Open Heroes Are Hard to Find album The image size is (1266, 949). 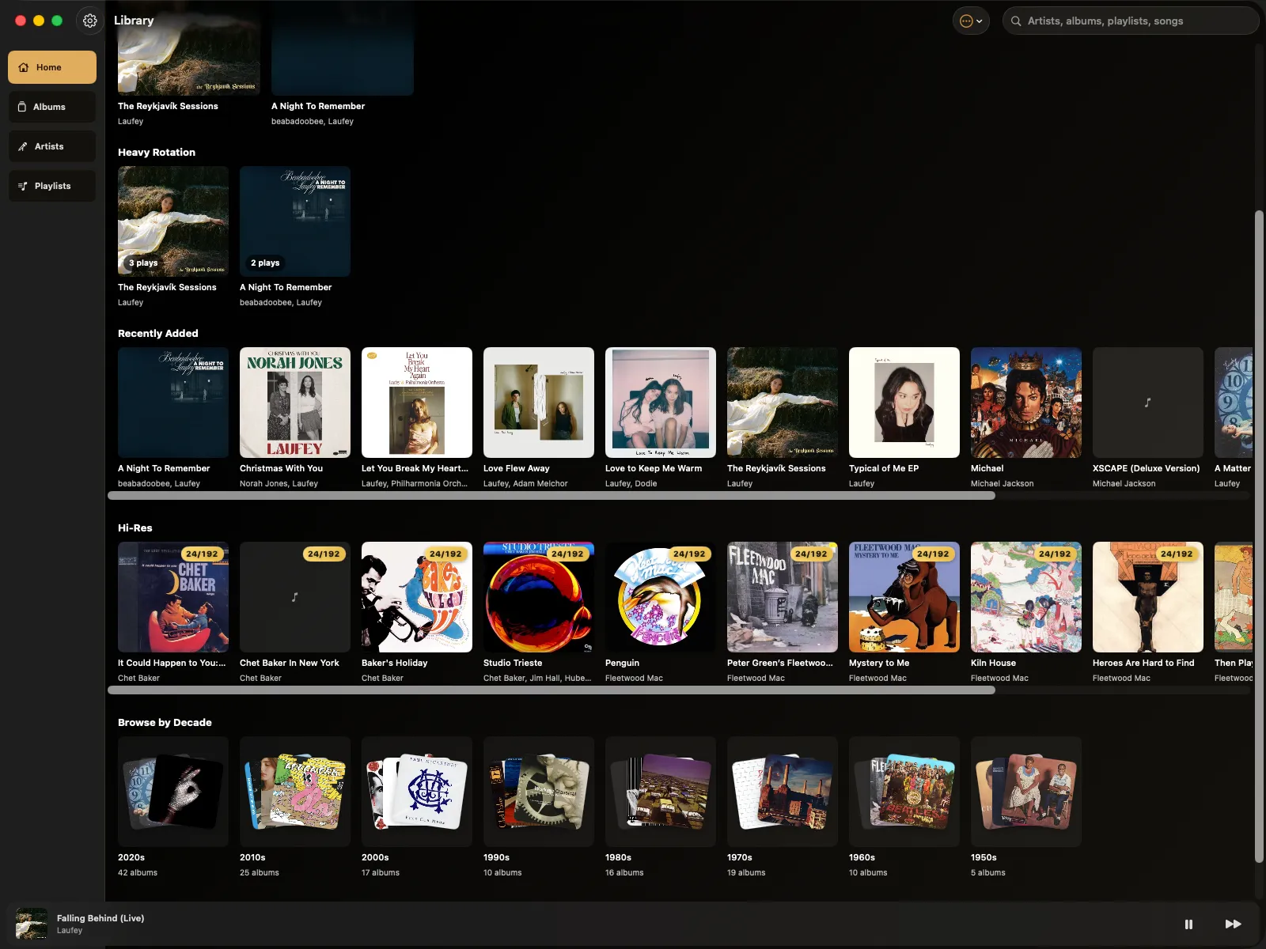[1148, 597]
